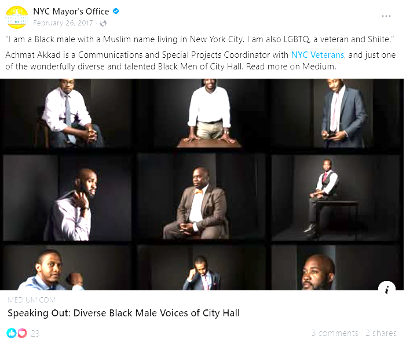This screenshot has width=406, height=347.
Task: Open the Speaking Out article headline
Action: (124, 313)
